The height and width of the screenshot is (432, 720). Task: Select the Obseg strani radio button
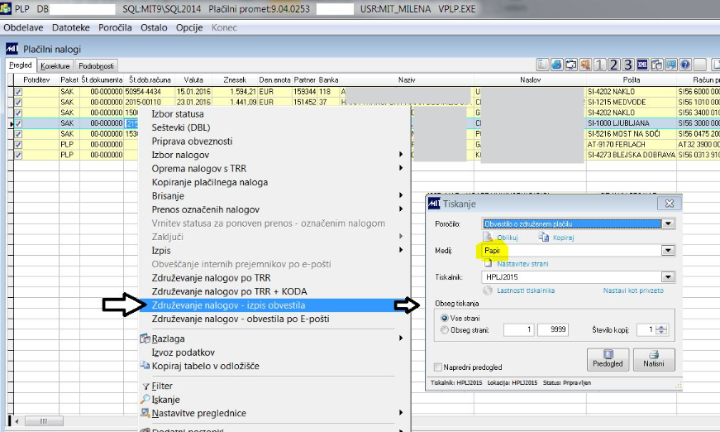[444, 330]
